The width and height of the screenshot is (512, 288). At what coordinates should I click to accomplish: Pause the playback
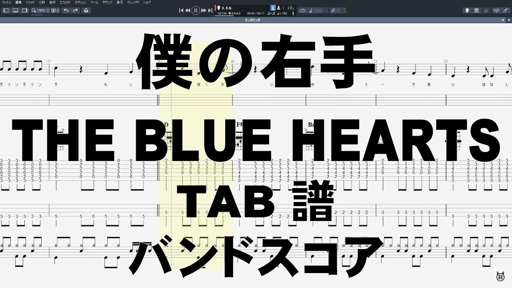(196, 10)
